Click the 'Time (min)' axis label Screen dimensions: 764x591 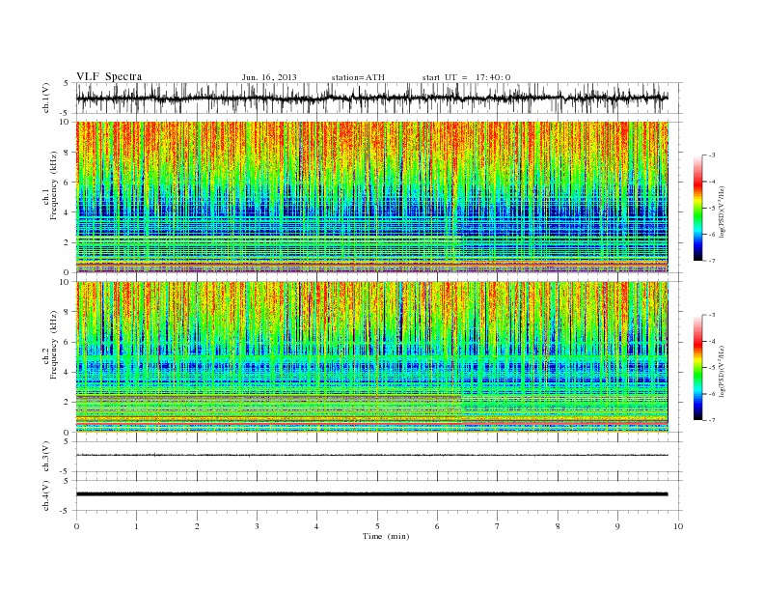coord(386,536)
